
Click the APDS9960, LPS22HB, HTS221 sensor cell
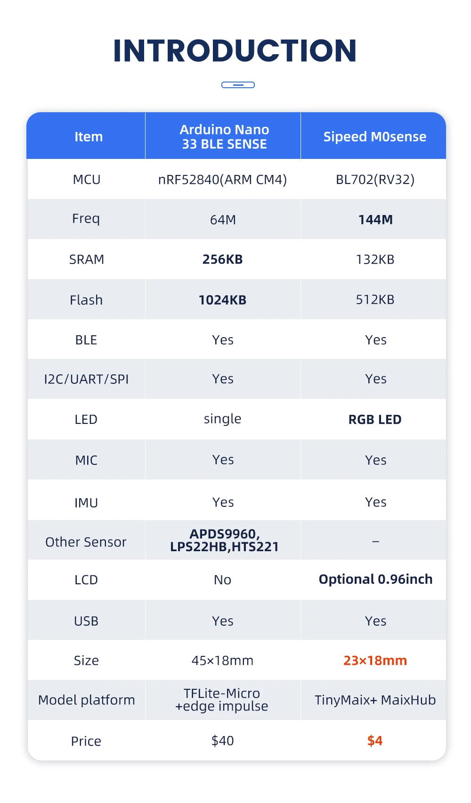point(224,540)
